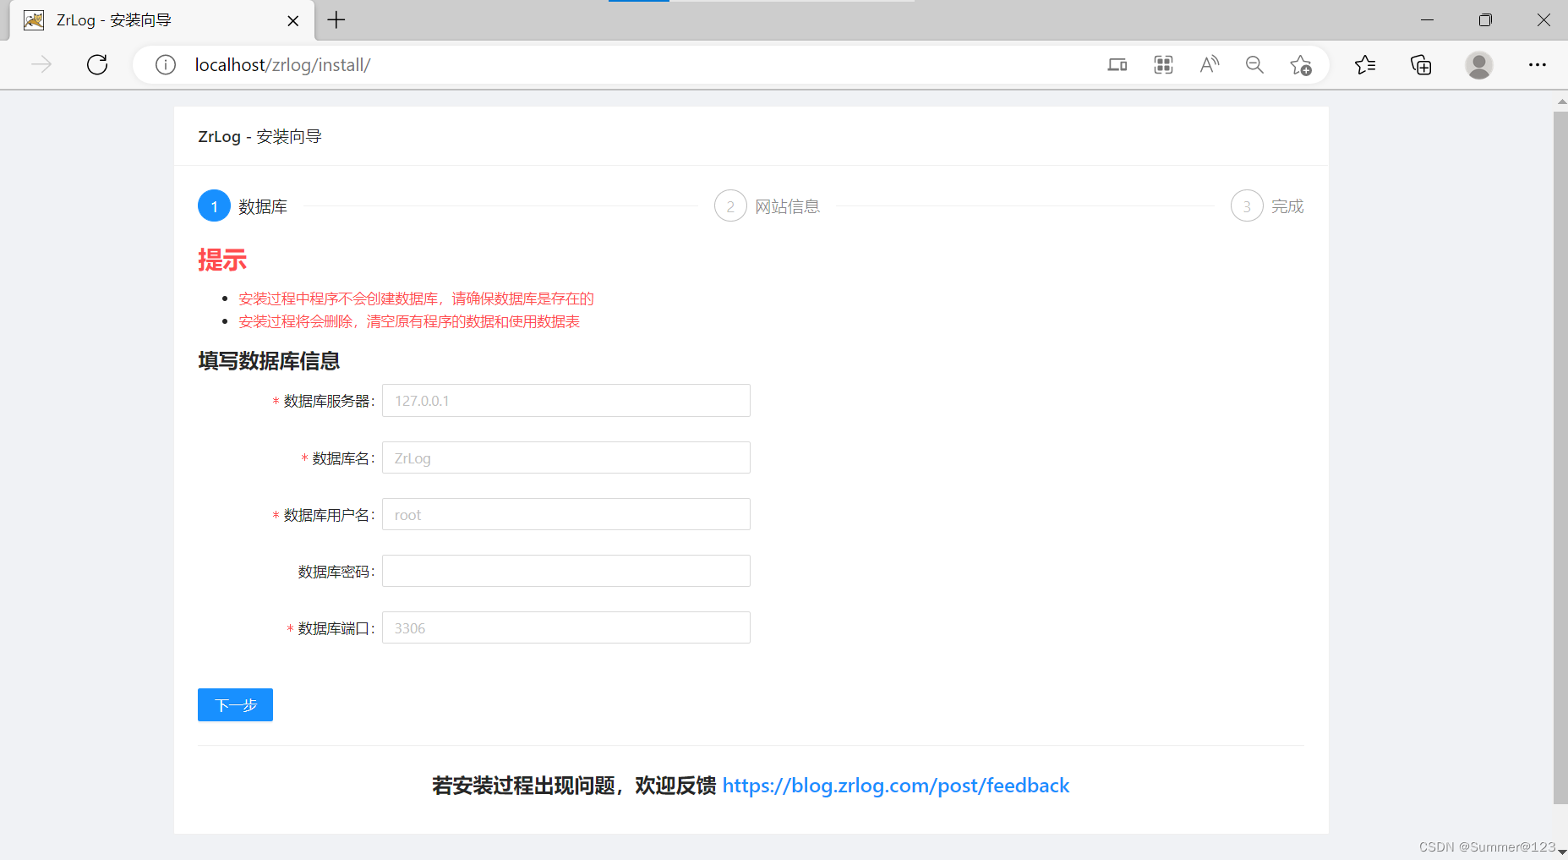Click the red 提示 heading

pos(222,260)
